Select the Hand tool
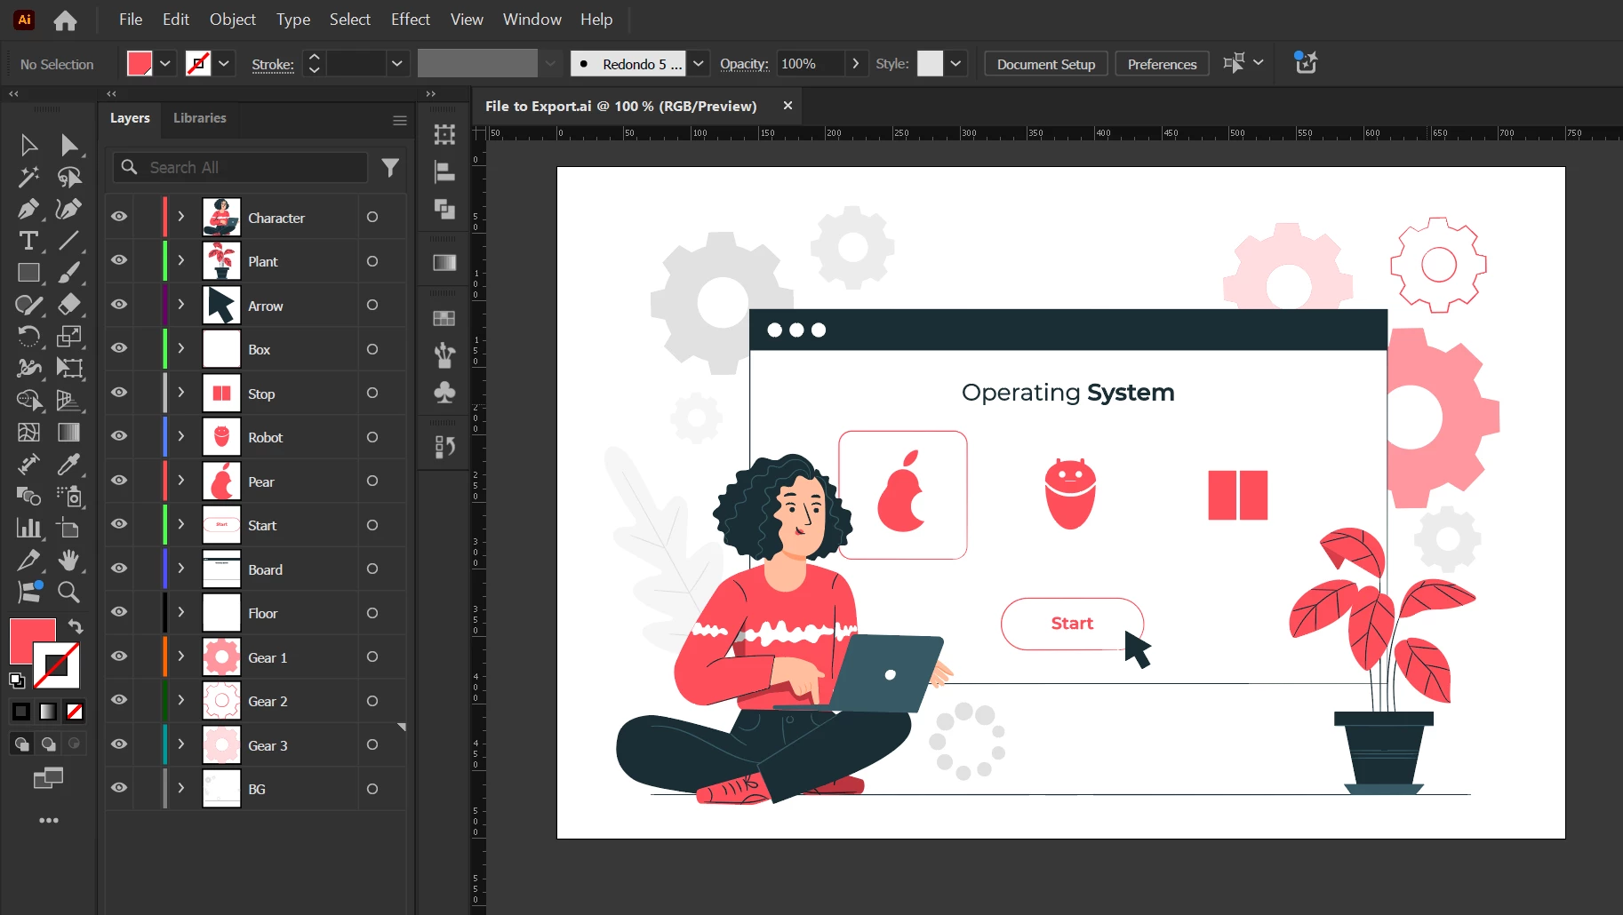This screenshot has height=915, width=1623. pos(69,561)
